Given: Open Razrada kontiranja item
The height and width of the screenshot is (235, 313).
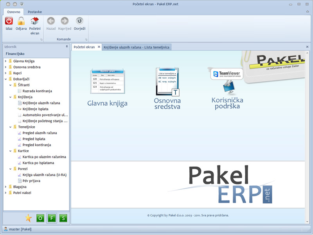Looking at the screenshot, I should (x=37, y=91).
